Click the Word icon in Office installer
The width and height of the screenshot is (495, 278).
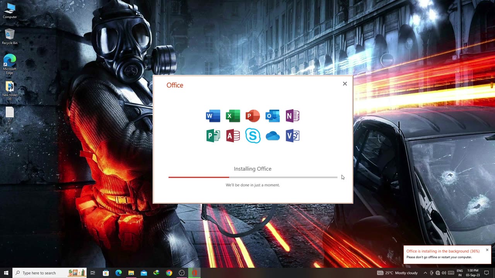(213, 116)
